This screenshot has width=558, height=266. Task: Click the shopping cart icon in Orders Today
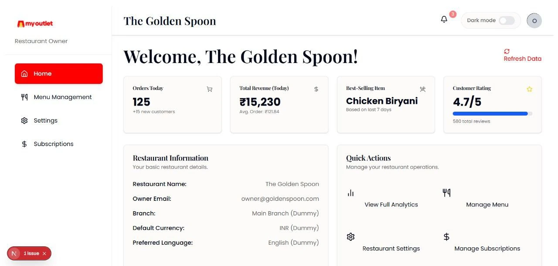[210, 89]
